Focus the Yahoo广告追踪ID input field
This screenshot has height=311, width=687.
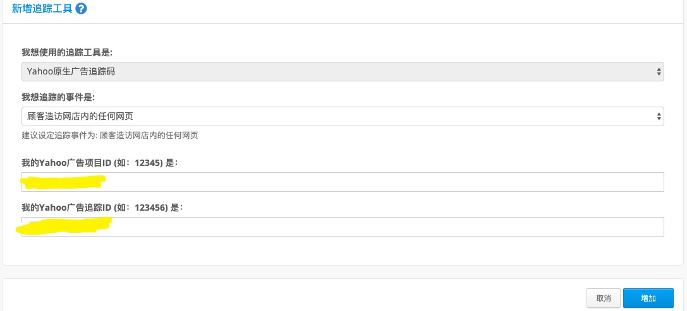tap(343, 226)
